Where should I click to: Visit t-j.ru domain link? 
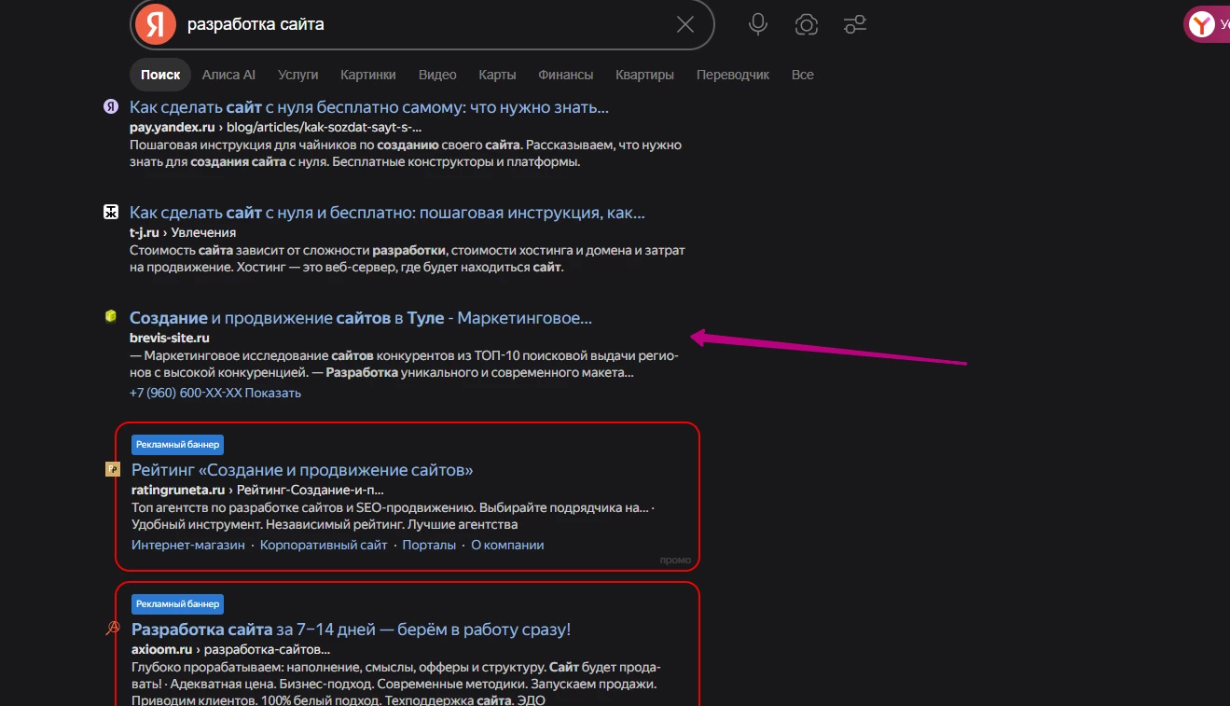click(145, 232)
